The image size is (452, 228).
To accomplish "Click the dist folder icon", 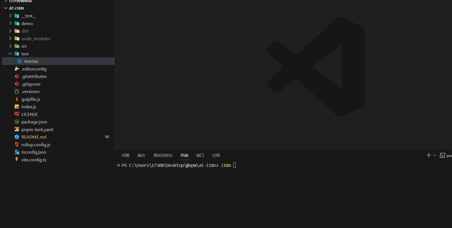I will coord(17,31).
